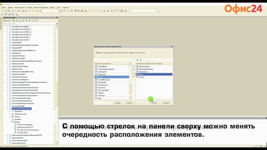The height and width of the screenshot is (150, 267).
Task: Click the Open file toolbar icon
Action: pos(5,11)
